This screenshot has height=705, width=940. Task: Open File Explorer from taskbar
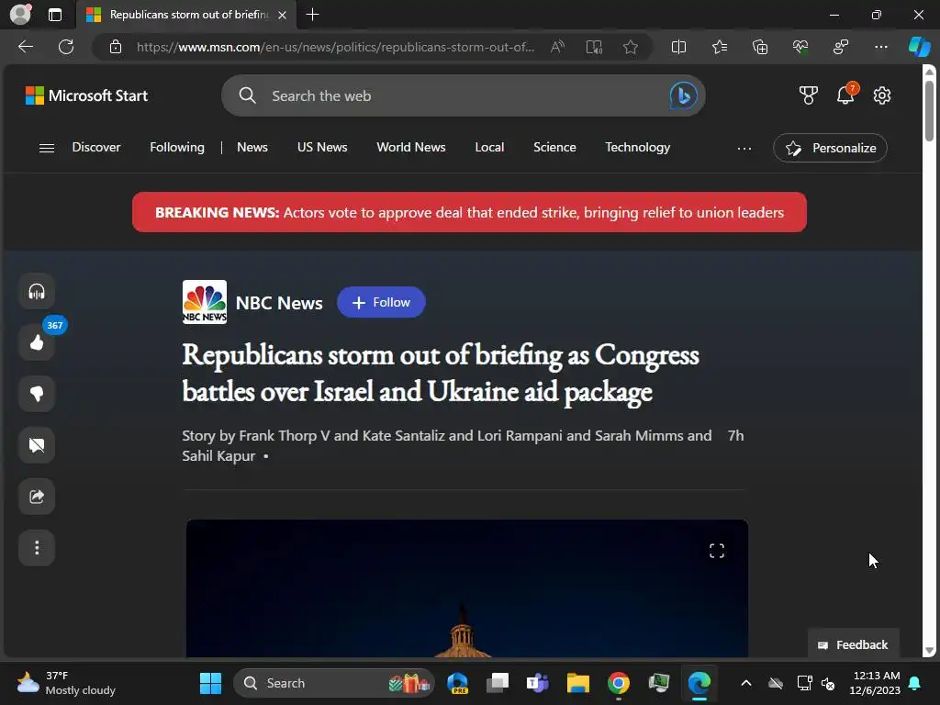(x=578, y=683)
